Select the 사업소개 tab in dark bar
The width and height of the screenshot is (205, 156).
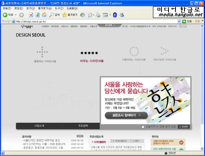(39, 126)
